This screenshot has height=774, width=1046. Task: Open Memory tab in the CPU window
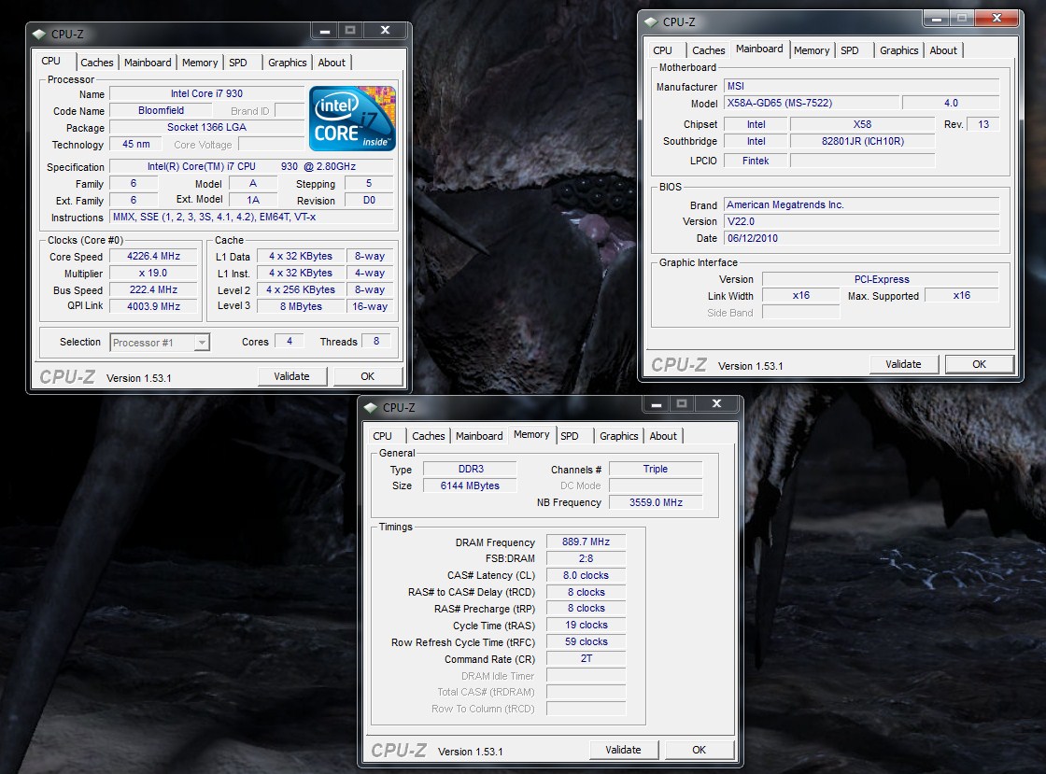(x=200, y=62)
